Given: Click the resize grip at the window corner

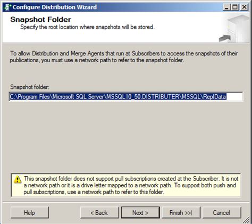Looking at the screenshot, I should tap(246, 220).
